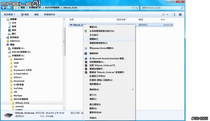210x121 pixels.
Task: Choose 日文執行 in the context menu
Action: pyautogui.click(x=109, y=35)
